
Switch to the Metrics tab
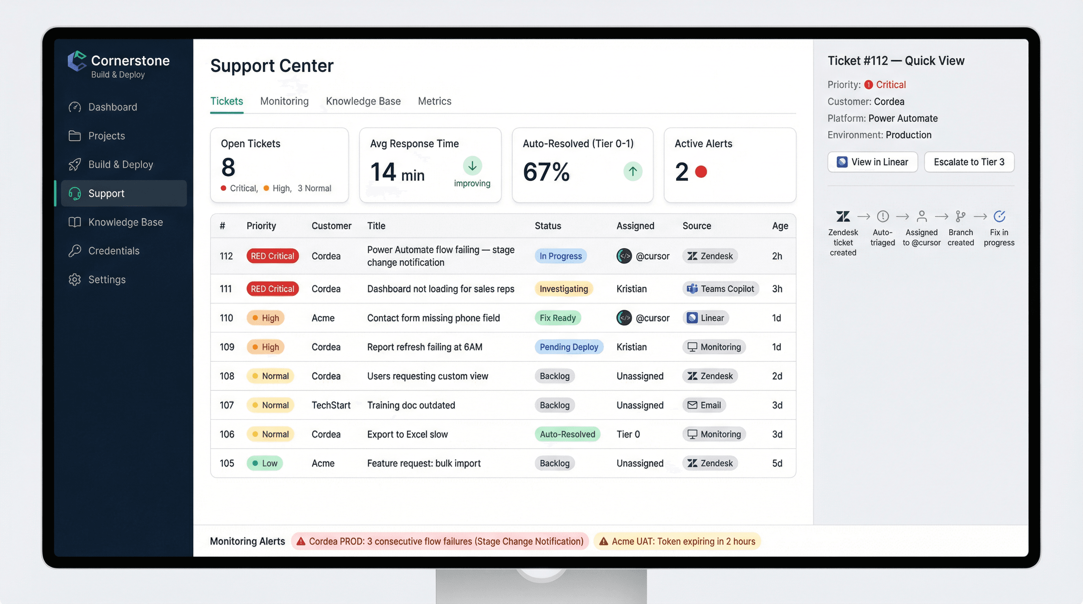(434, 101)
